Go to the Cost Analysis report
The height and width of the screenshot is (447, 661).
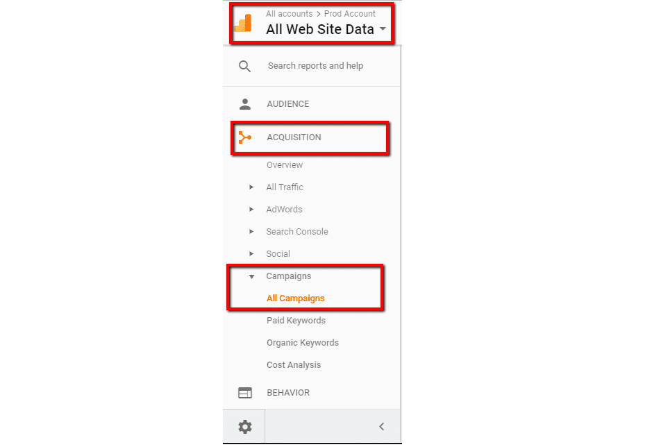pos(294,365)
